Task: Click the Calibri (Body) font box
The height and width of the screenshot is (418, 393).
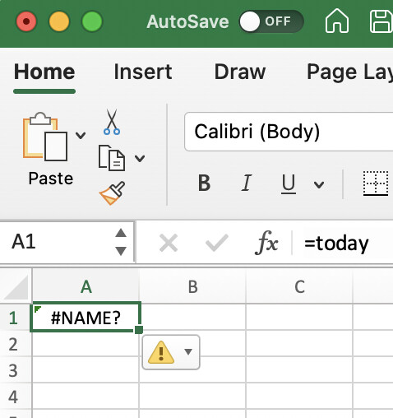Action: pyautogui.click(x=289, y=132)
